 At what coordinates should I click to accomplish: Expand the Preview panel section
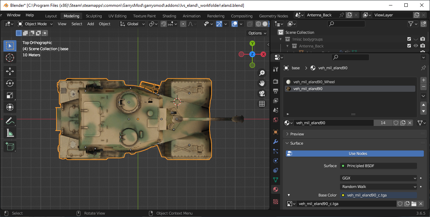pyautogui.click(x=297, y=134)
